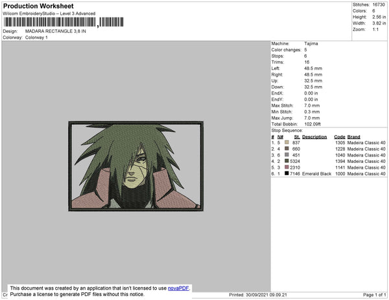The width and height of the screenshot is (389, 300).
Task: Click the thread code '1040'
Action: point(340,155)
